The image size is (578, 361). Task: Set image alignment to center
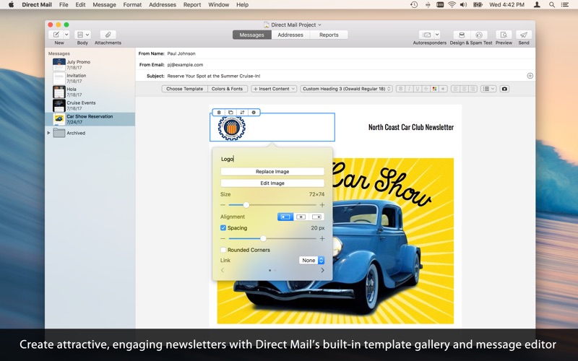301,217
